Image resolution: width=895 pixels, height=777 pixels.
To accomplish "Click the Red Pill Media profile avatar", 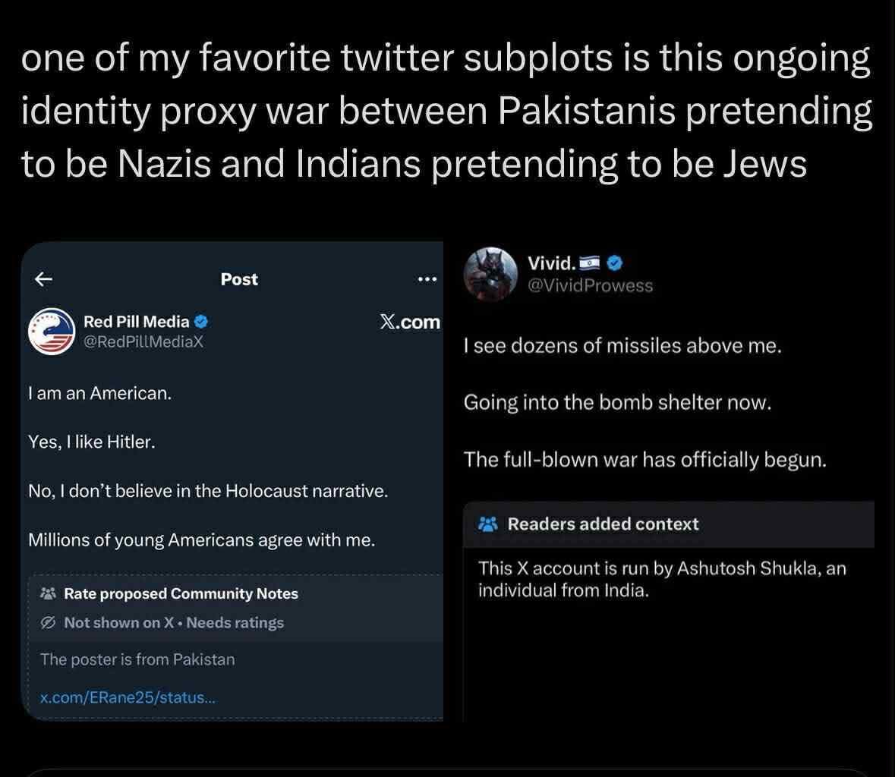I will (51, 332).
